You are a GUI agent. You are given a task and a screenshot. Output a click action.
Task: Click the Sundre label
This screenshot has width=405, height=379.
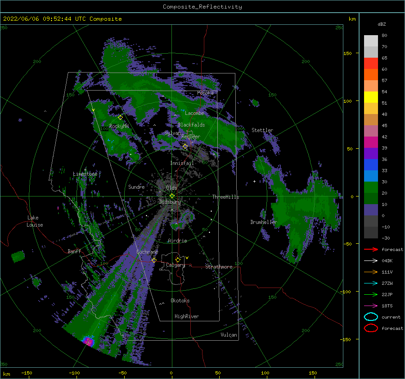[x=136, y=187]
